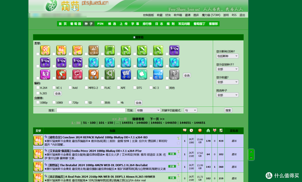The width and height of the screenshot is (302, 182).
Task: Select the 游戏 game category icon
Action: [61, 74]
